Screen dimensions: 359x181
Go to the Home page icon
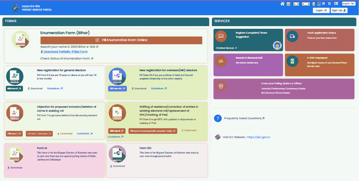pos(283,4)
